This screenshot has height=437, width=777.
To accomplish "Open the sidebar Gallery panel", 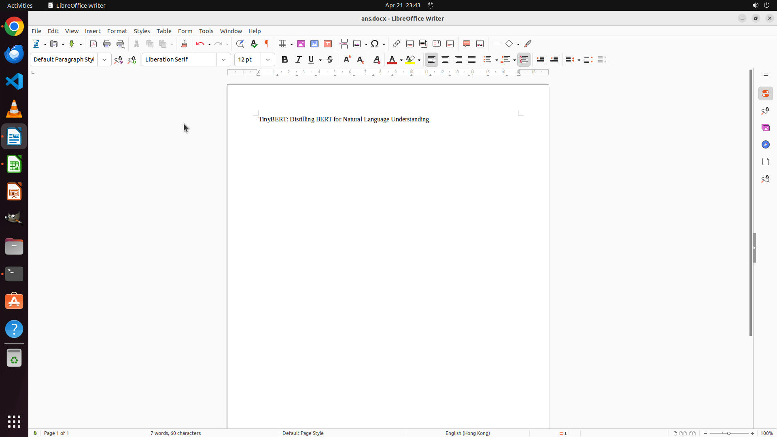I will point(765,127).
